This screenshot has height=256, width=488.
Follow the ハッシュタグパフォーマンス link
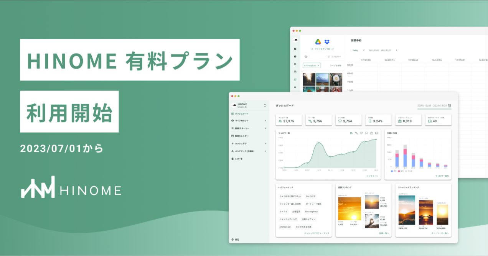pos(317,233)
